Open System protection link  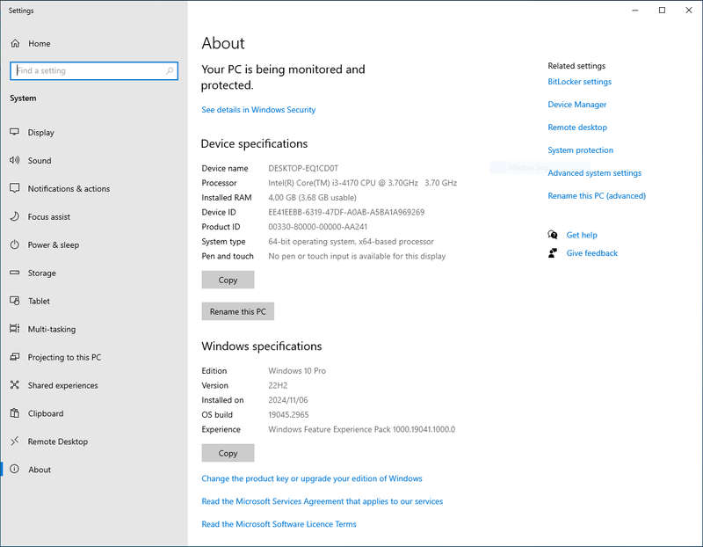[580, 150]
